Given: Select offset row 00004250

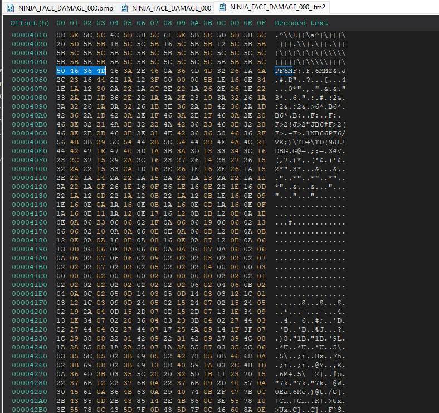Looking at the screenshot, I should point(30,356).
